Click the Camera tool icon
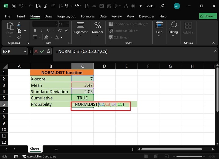Screen dimensions: 219x159 [102, 6]
